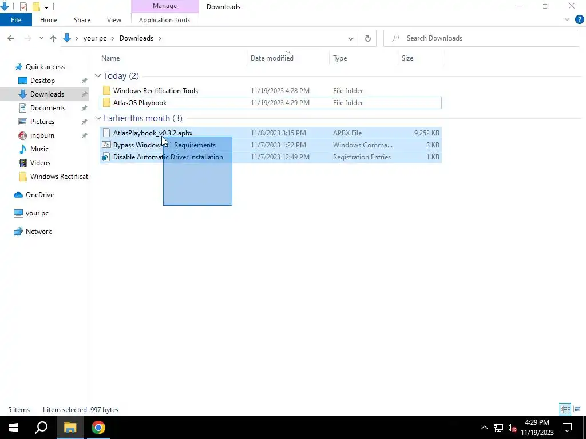Open the Application Tools tab
The height and width of the screenshot is (439, 586).
(x=164, y=20)
